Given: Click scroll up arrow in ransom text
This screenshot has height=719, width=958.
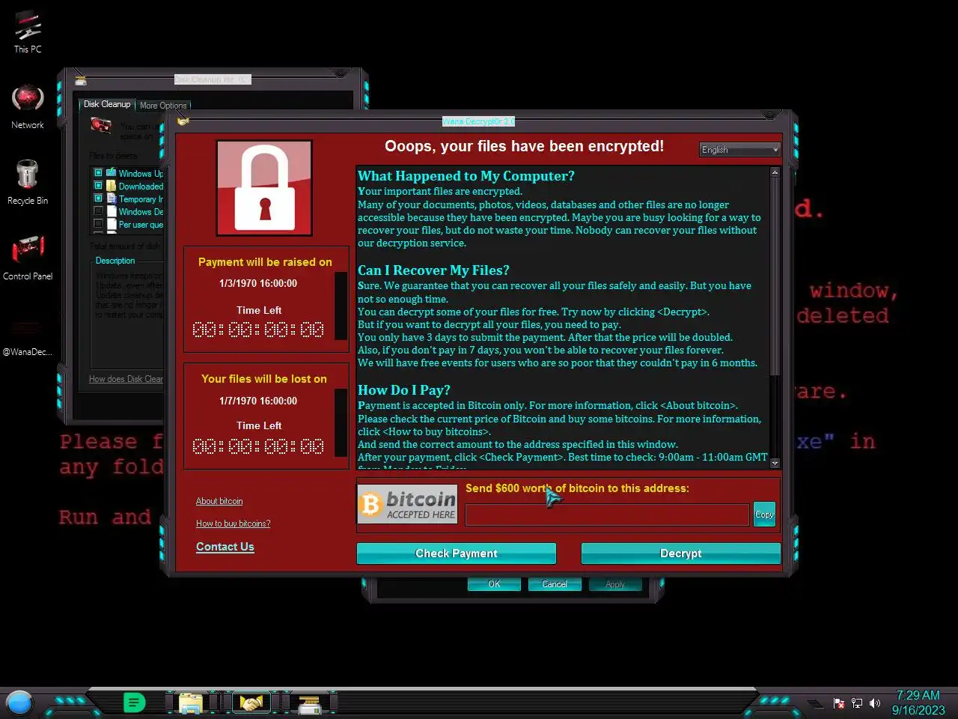Looking at the screenshot, I should pyautogui.click(x=775, y=172).
